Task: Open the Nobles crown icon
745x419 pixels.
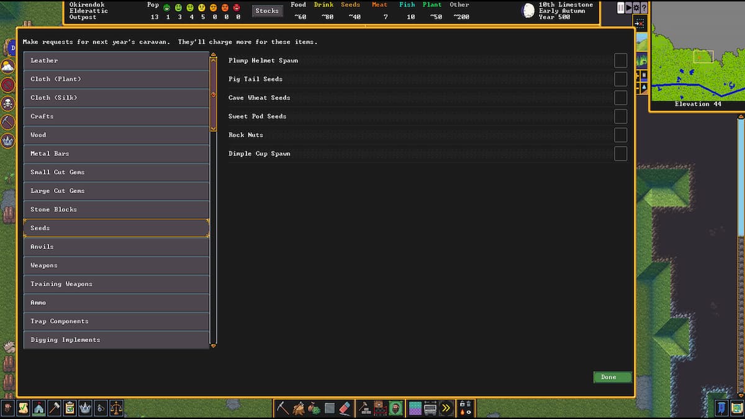Action: [x=85, y=408]
